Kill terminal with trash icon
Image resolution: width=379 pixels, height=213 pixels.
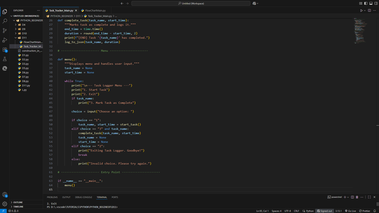[357, 197]
